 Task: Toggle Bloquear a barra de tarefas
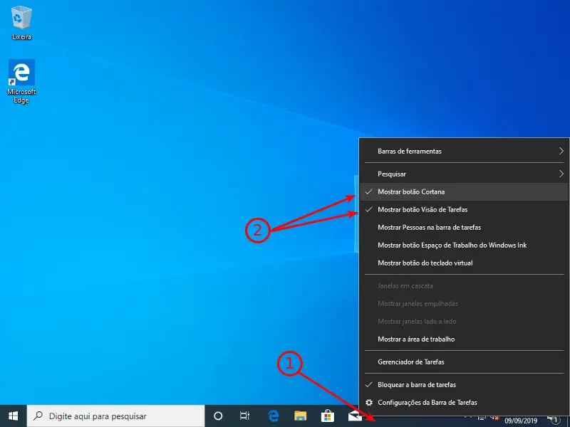click(x=465, y=384)
